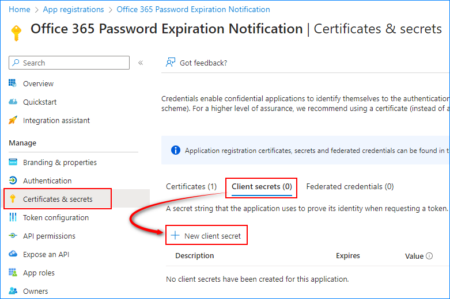This screenshot has height=299, width=450.
Task: Click the Manage section heading
Action: point(22,143)
